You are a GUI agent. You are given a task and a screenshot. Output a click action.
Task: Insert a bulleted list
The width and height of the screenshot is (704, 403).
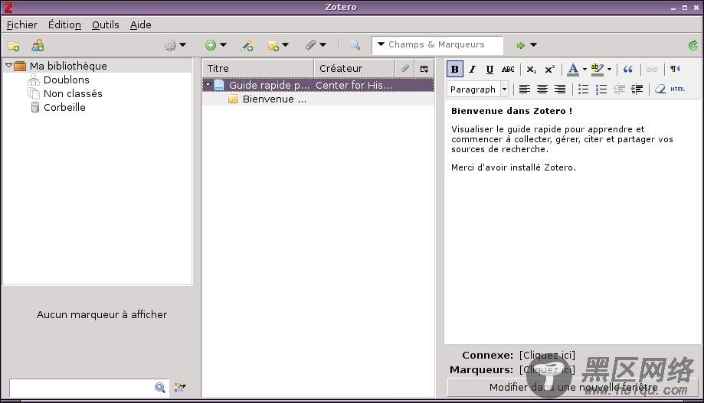(x=583, y=89)
